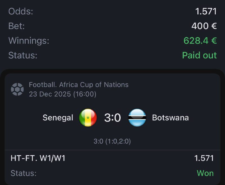The height and width of the screenshot is (185, 225).
Task: Click the top 1.571 odds value
Action: (206, 11)
